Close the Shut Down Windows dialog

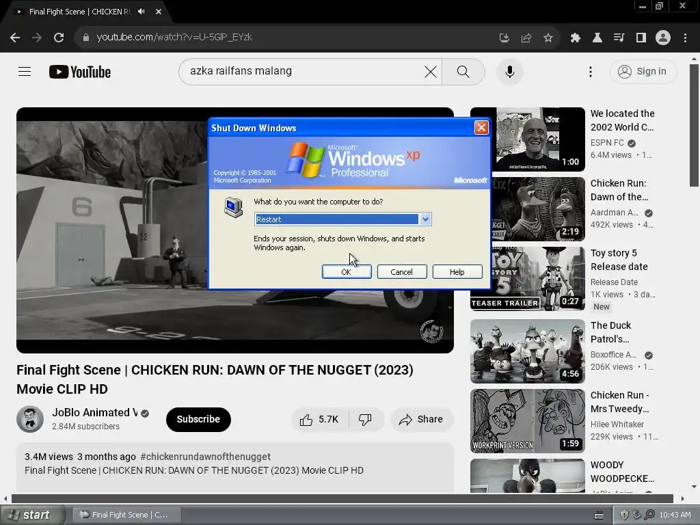(x=481, y=128)
